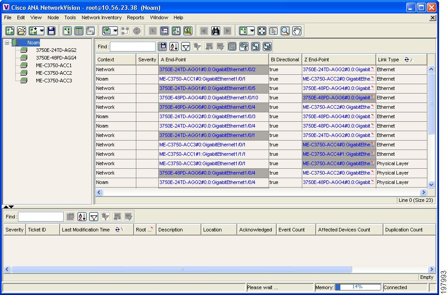The width and height of the screenshot is (448, 295).
Task: Open the Edit menu
Action: click(21, 18)
